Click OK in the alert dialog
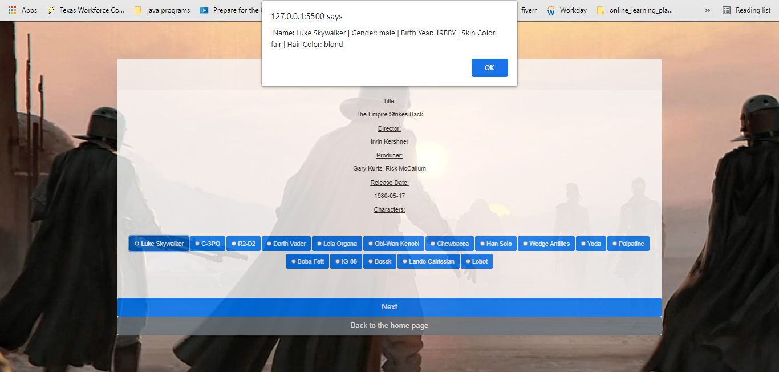The image size is (779, 372). [489, 67]
